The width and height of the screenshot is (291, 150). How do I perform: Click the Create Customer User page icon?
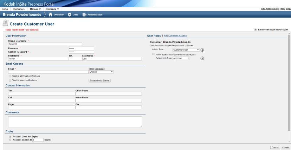[5, 23]
